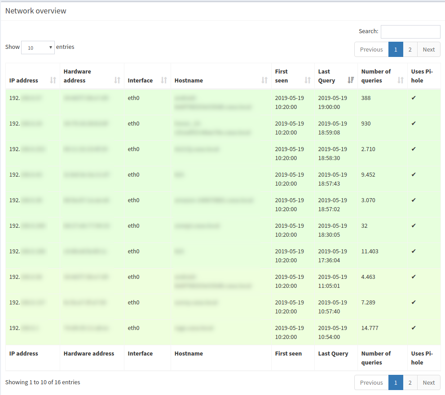Select the Last Query value 10:54:00
This screenshot has width=445, height=395.
click(x=329, y=337)
